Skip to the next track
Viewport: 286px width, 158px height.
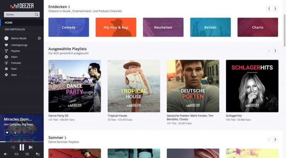31,147
